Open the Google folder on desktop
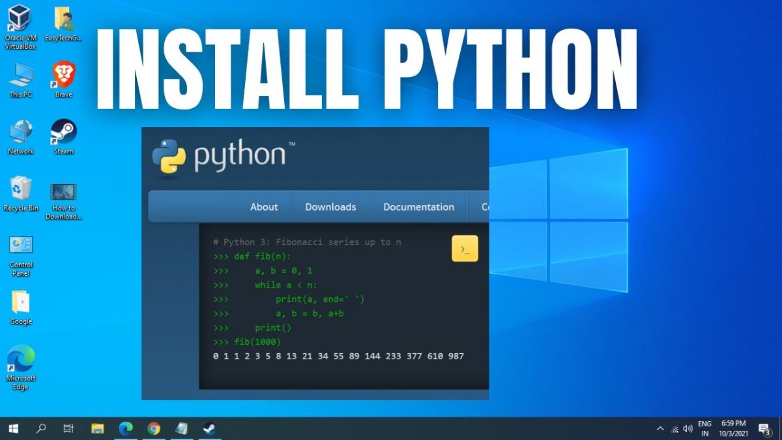Image resolution: width=782 pixels, height=440 pixels. 21,303
